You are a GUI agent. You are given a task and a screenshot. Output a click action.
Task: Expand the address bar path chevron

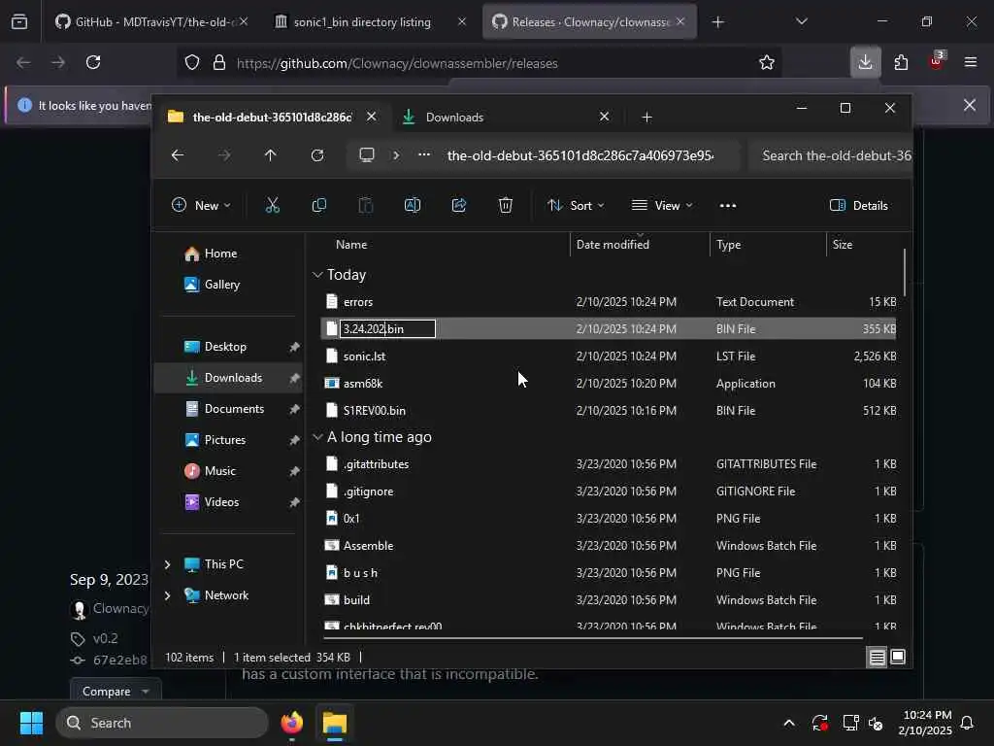coord(396,155)
